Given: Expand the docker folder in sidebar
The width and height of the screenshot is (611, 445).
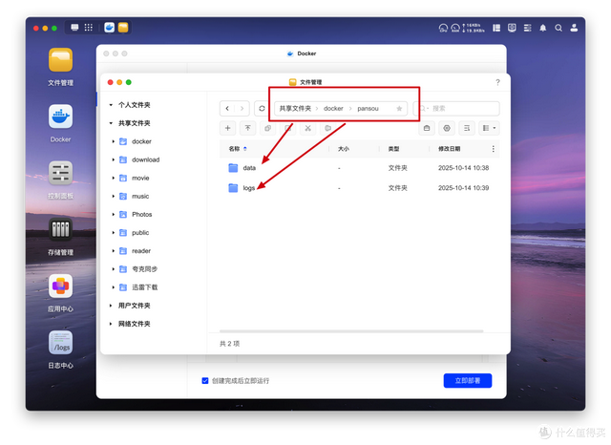Looking at the screenshot, I should pos(114,141).
